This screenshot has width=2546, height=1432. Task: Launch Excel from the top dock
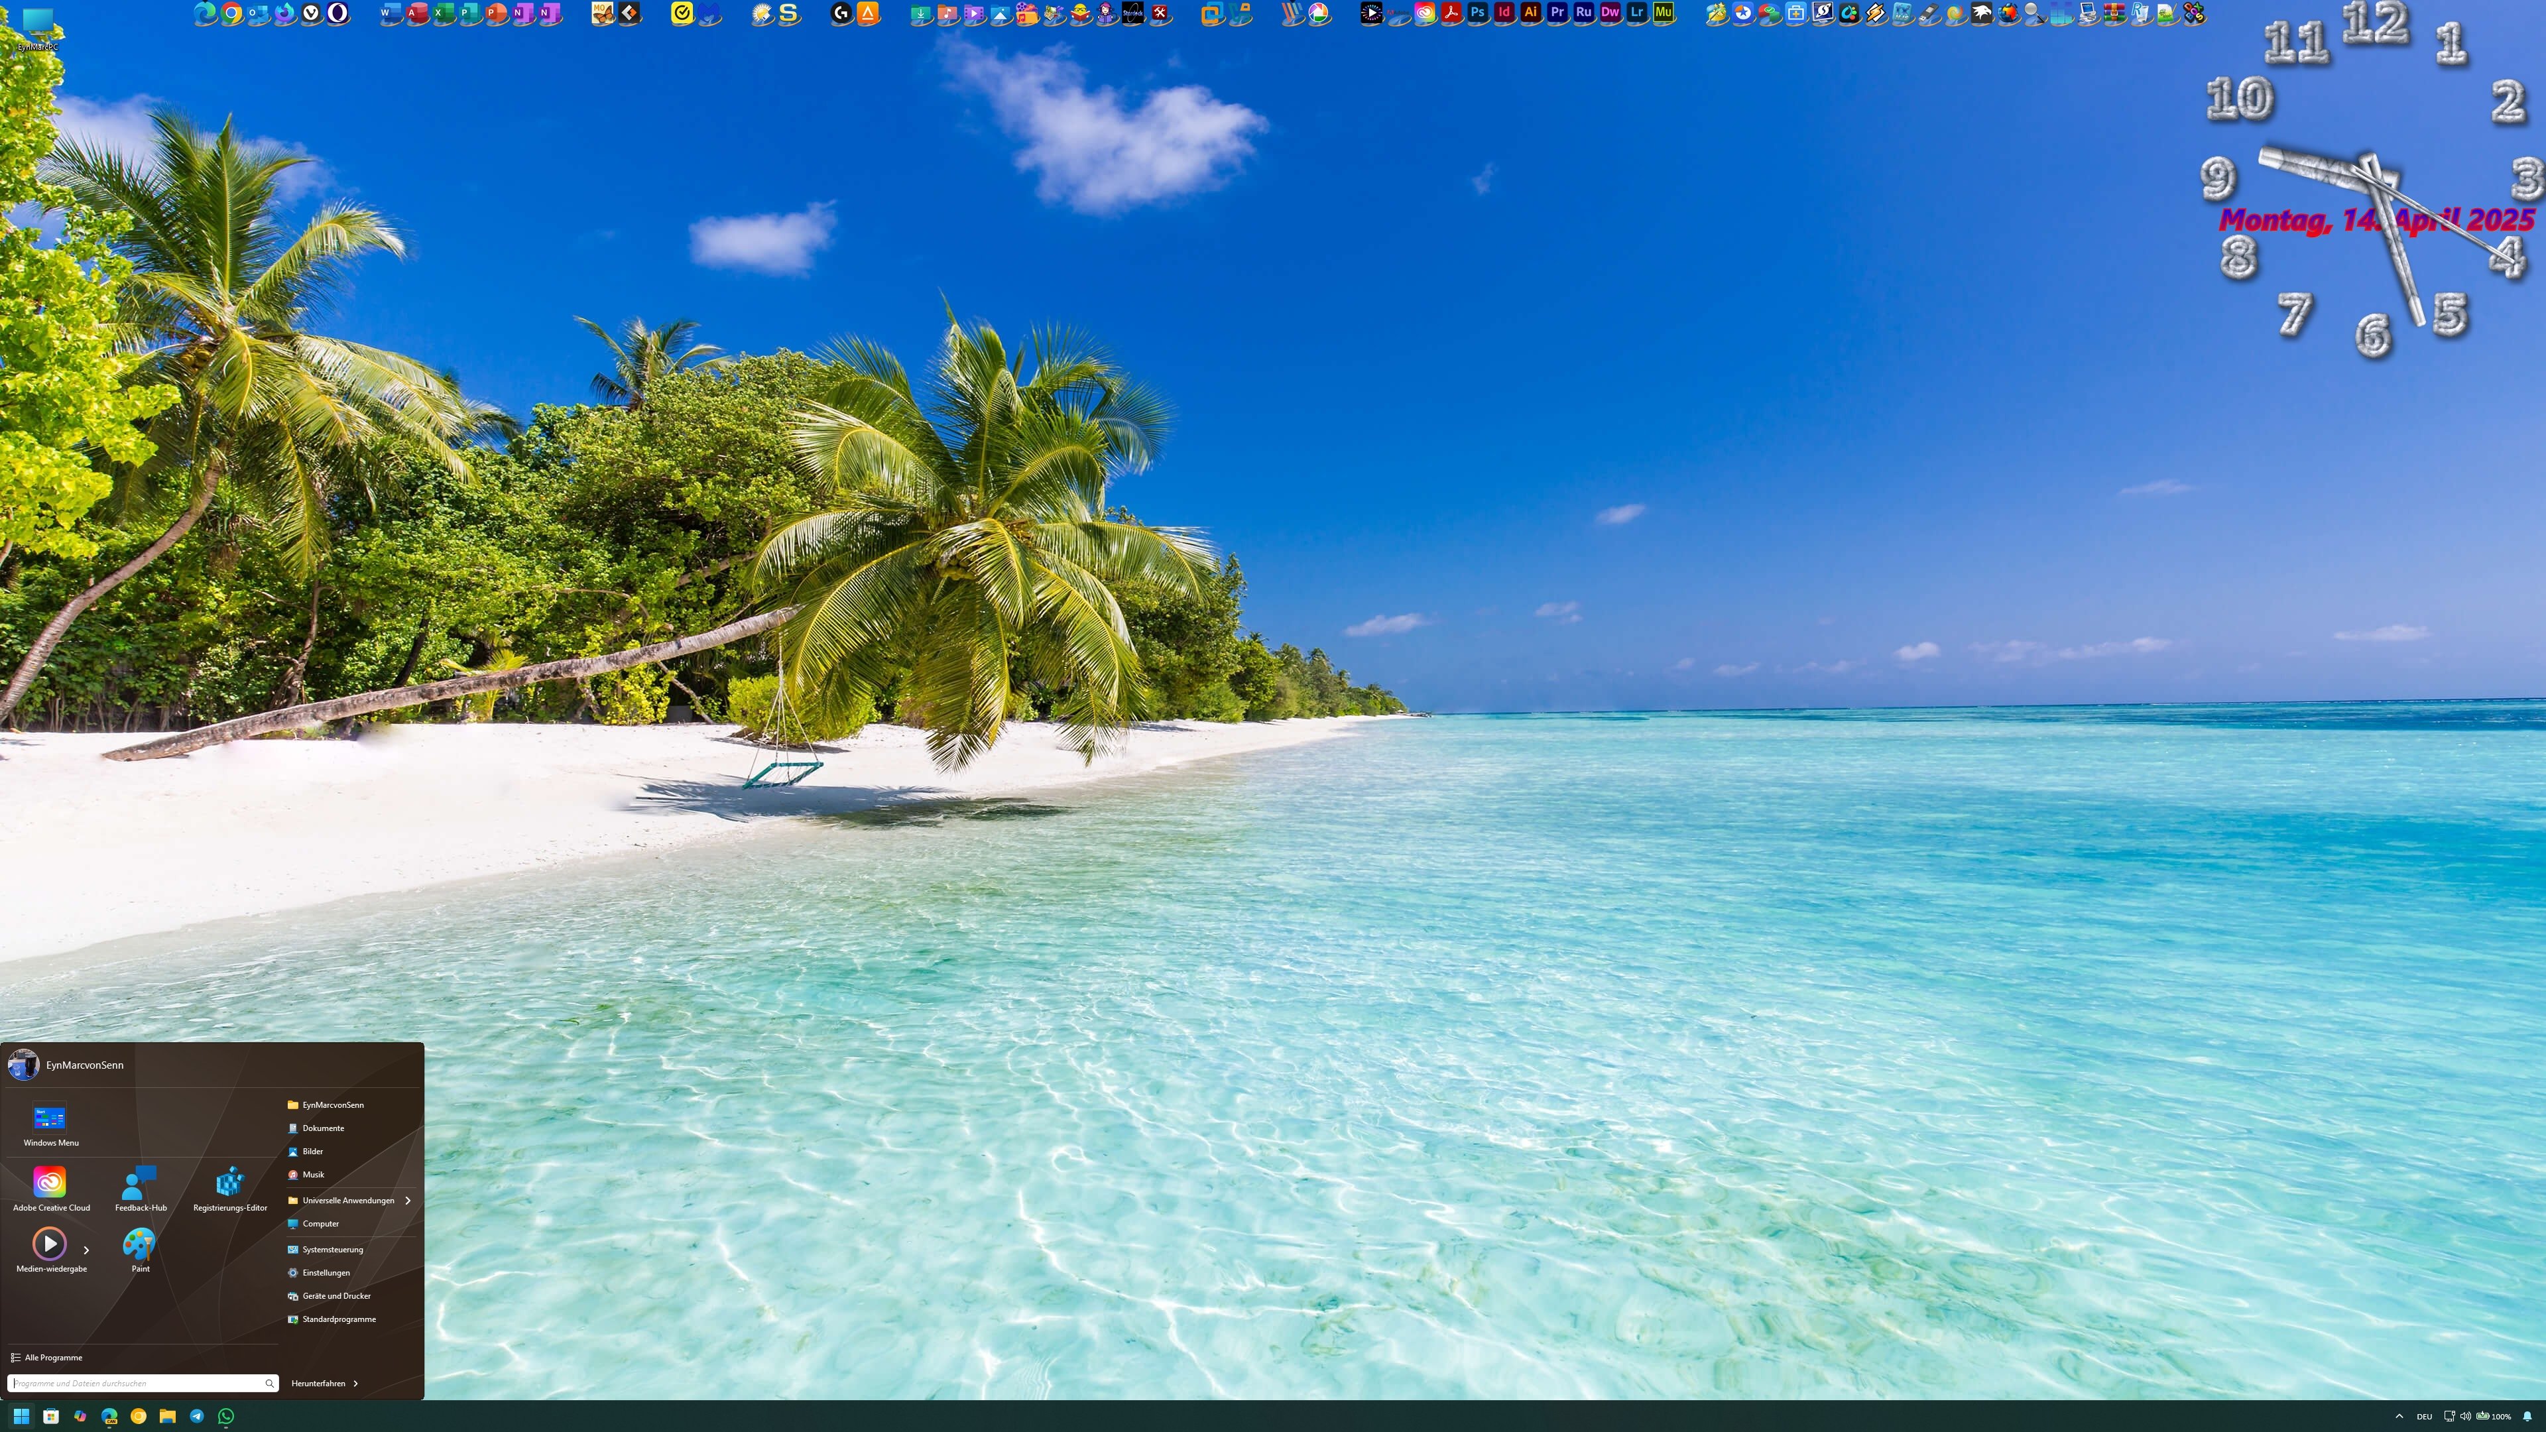point(444,13)
